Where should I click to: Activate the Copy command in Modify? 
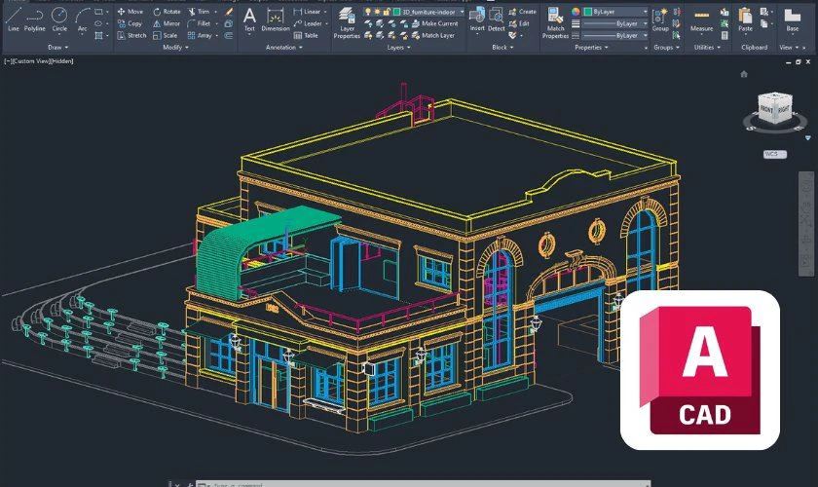(130, 23)
